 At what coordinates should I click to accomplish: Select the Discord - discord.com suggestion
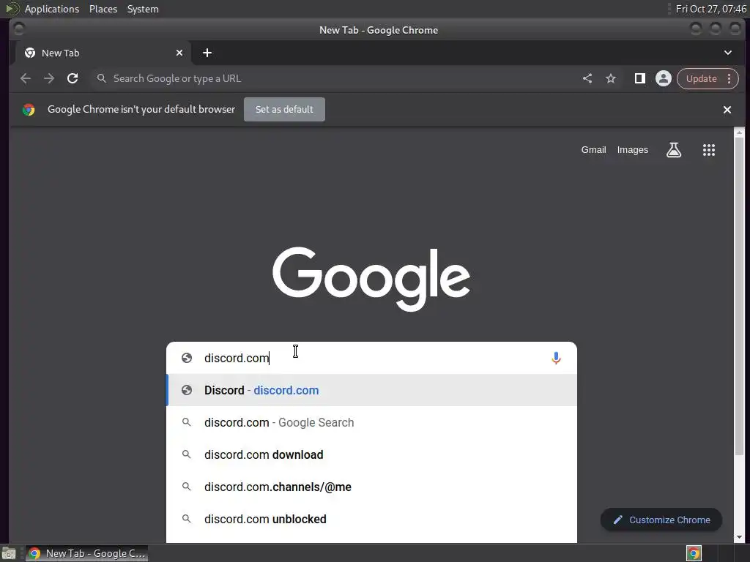click(x=371, y=391)
